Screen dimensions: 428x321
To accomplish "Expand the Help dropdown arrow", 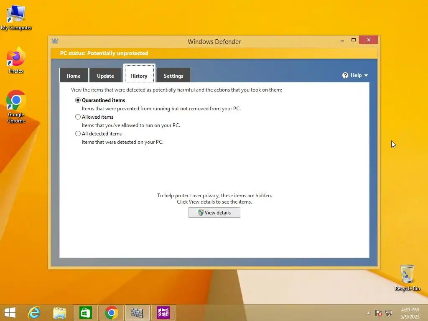I will pos(366,75).
